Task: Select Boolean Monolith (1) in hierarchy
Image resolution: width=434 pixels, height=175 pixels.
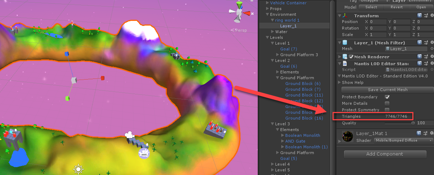Action: pos(307,147)
